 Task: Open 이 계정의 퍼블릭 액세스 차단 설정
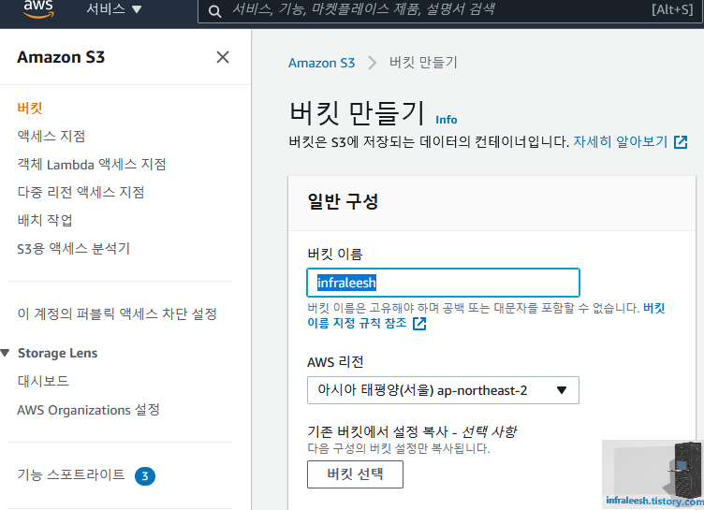tap(117, 313)
